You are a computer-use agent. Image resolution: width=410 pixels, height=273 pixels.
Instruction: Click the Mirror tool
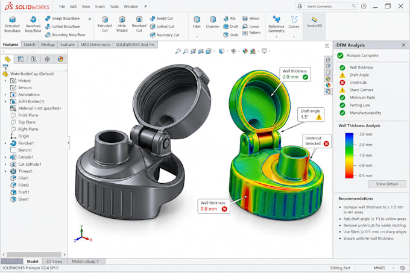[251, 18]
